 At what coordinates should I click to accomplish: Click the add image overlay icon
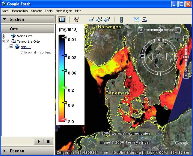(x=107, y=20)
